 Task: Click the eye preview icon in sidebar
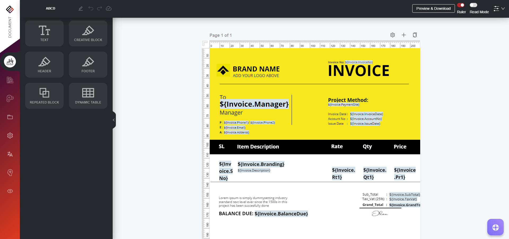coord(10,191)
